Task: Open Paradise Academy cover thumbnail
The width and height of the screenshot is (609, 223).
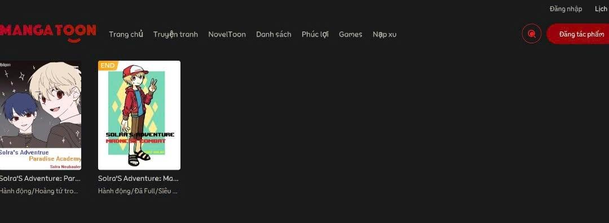Action: pos(41,115)
